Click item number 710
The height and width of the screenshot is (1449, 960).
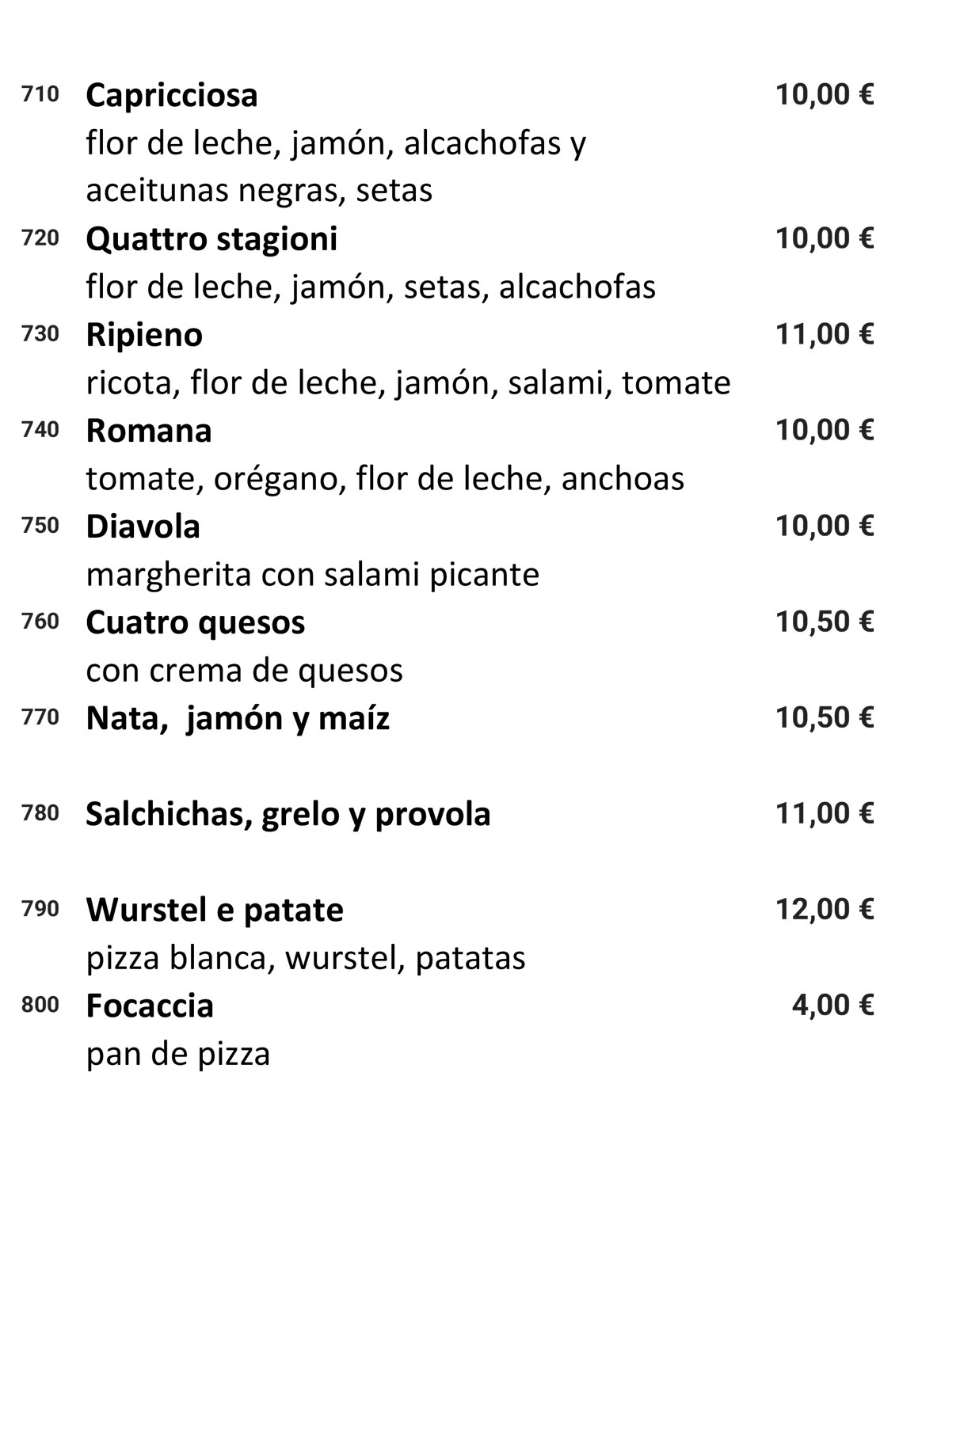[x=40, y=95]
